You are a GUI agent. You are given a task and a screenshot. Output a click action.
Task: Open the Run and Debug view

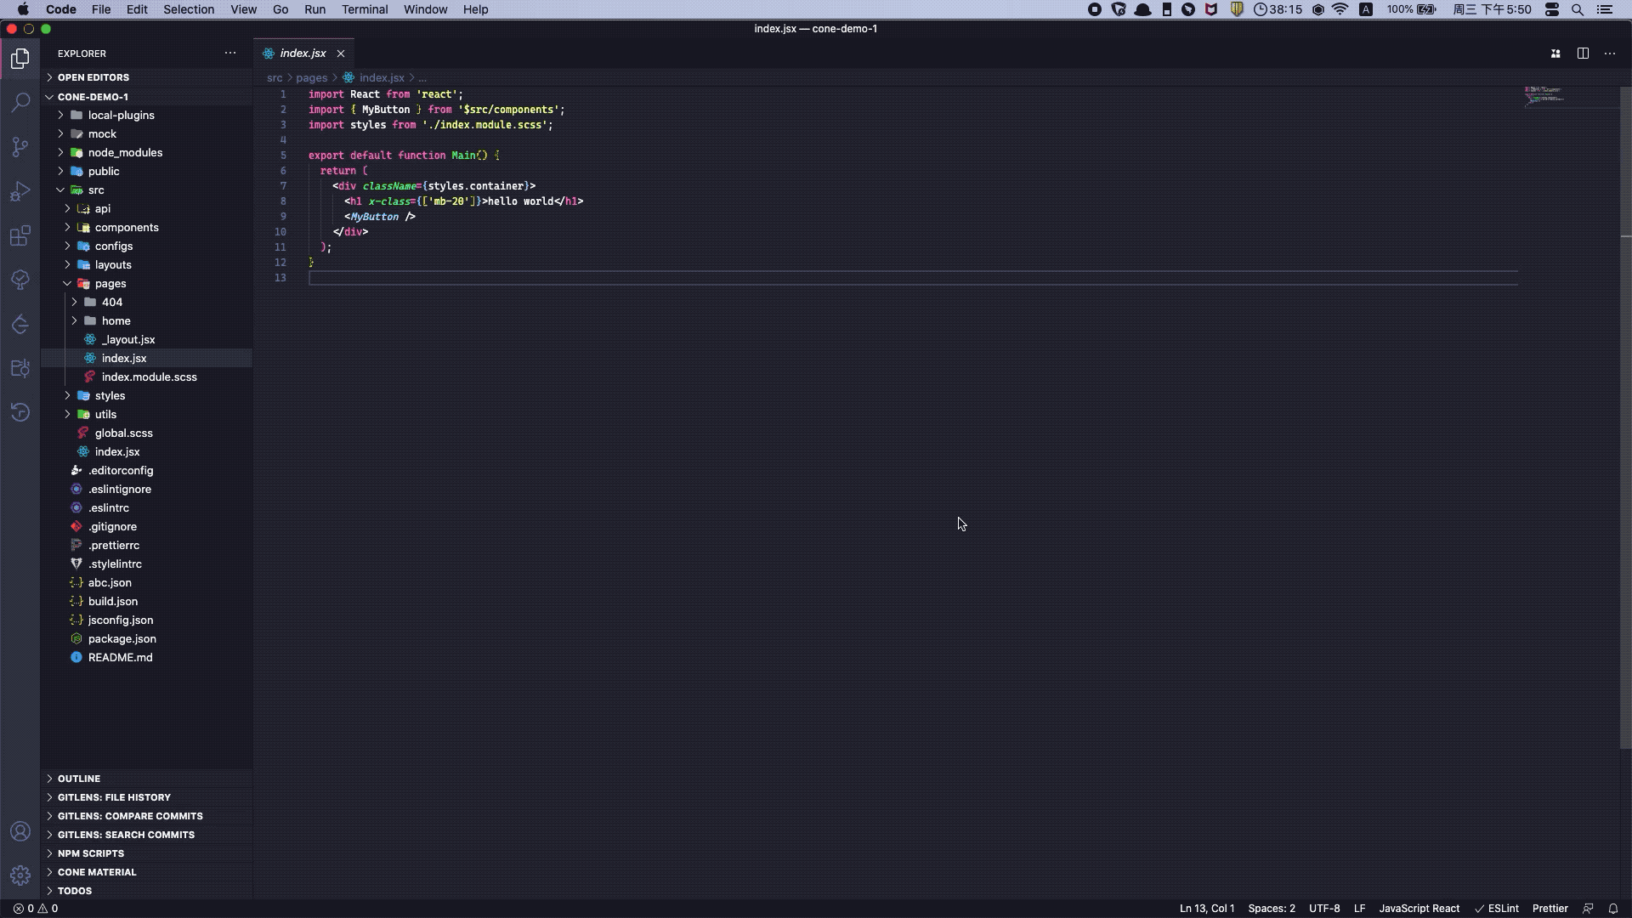click(20, 191)
